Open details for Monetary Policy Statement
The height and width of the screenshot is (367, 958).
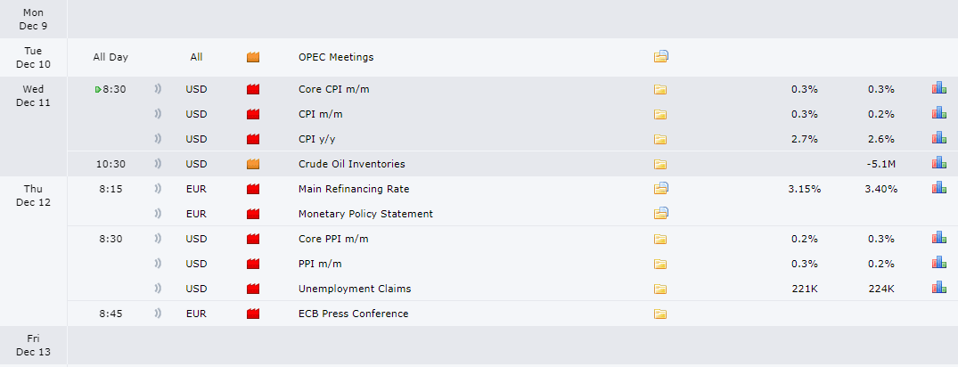(x=660, y=213)
